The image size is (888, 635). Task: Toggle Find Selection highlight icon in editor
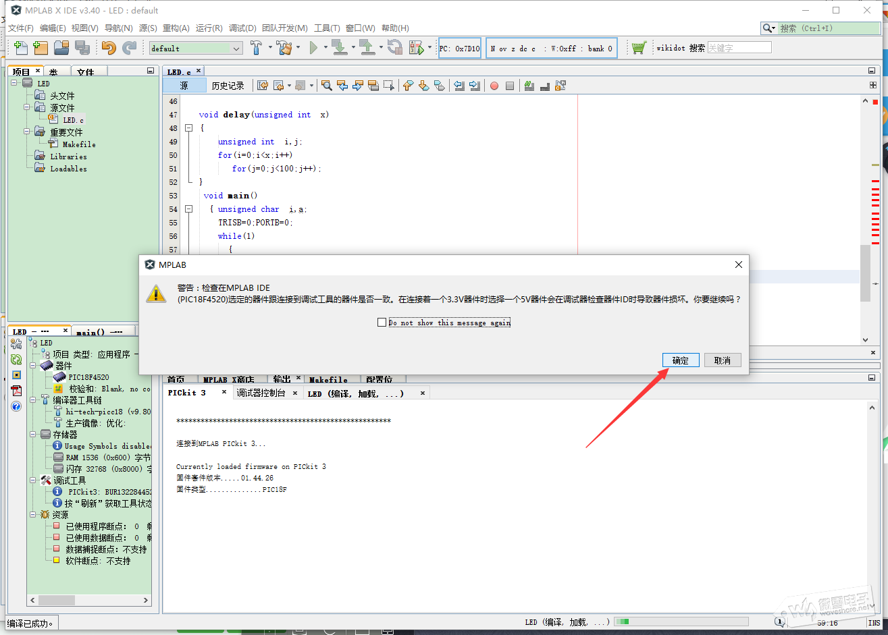coord(373,86)
